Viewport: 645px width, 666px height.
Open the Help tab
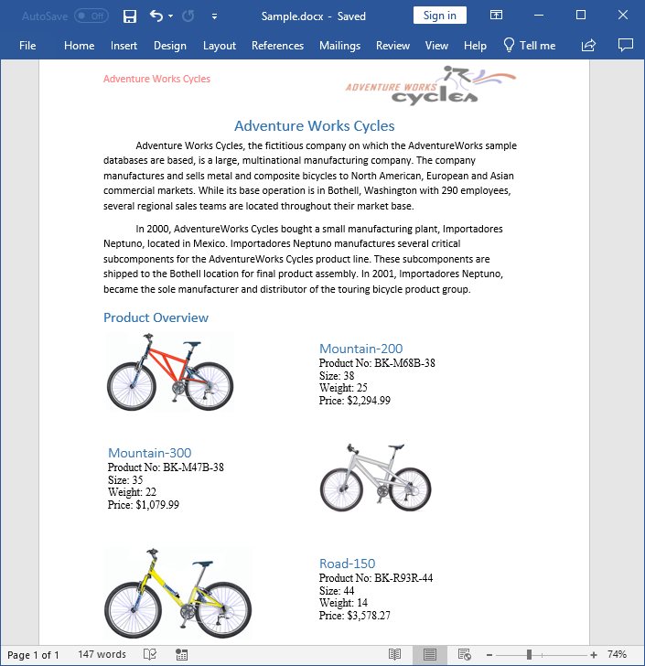475,46
